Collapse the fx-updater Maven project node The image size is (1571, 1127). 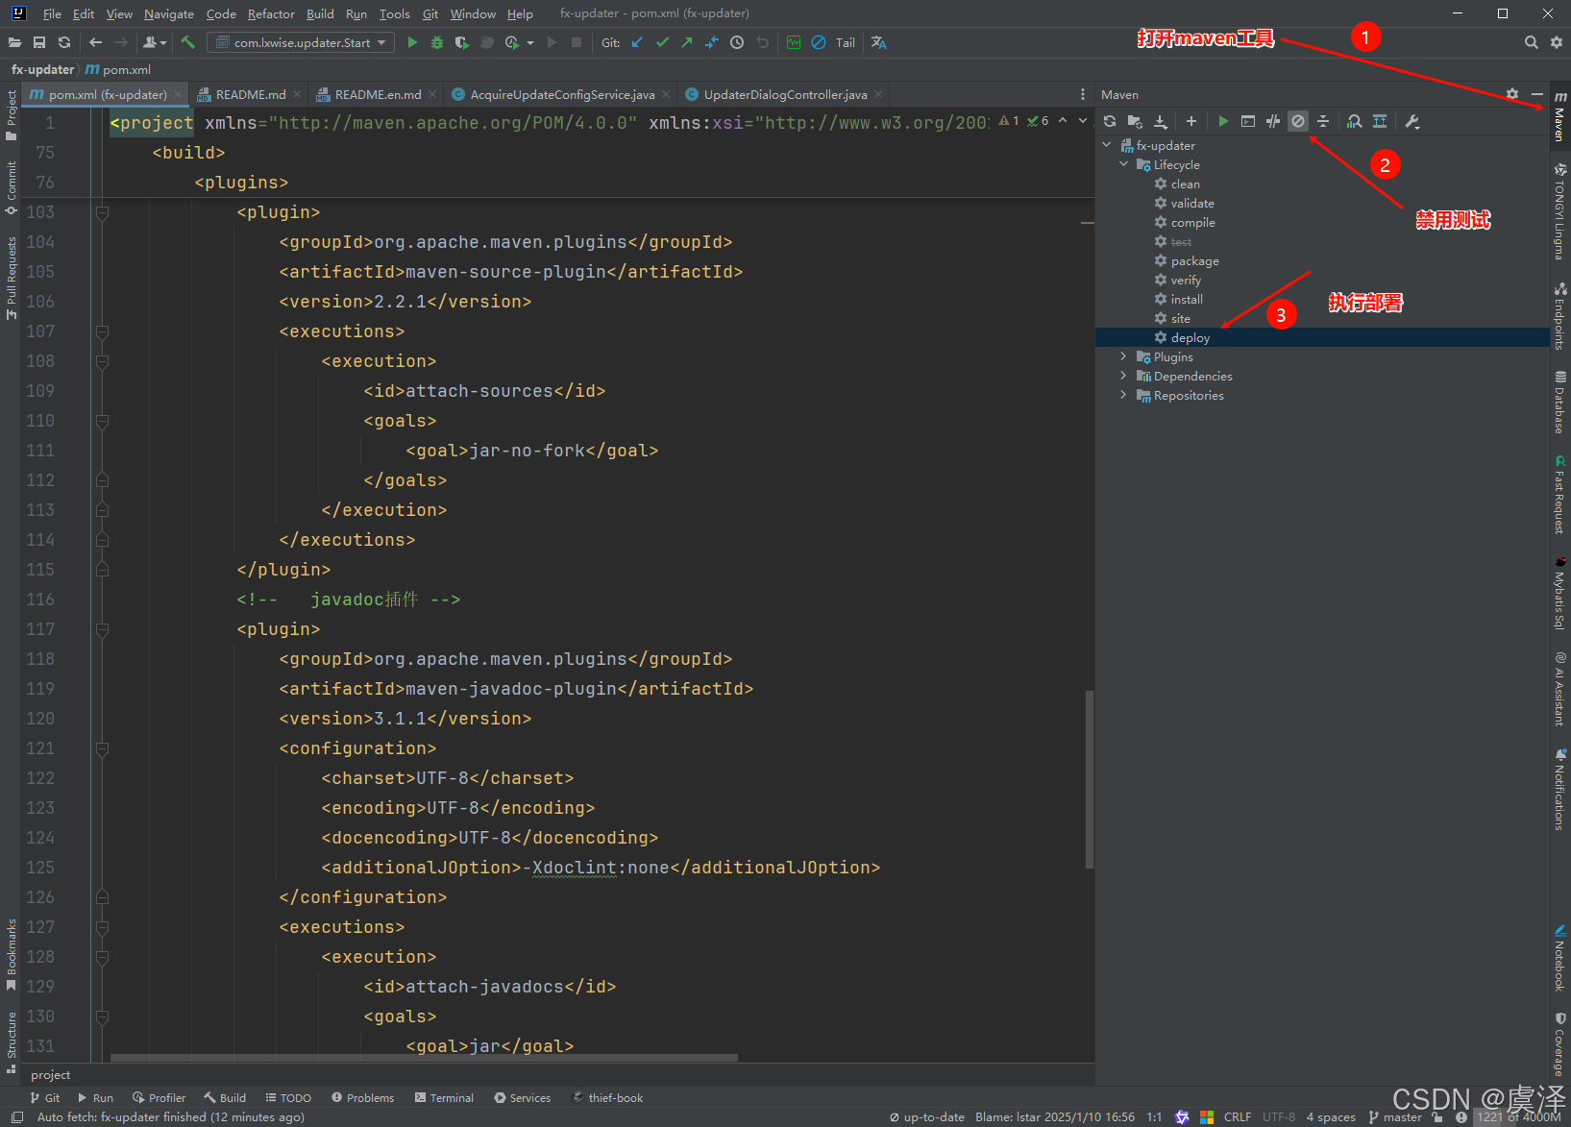click(1107, 145)
